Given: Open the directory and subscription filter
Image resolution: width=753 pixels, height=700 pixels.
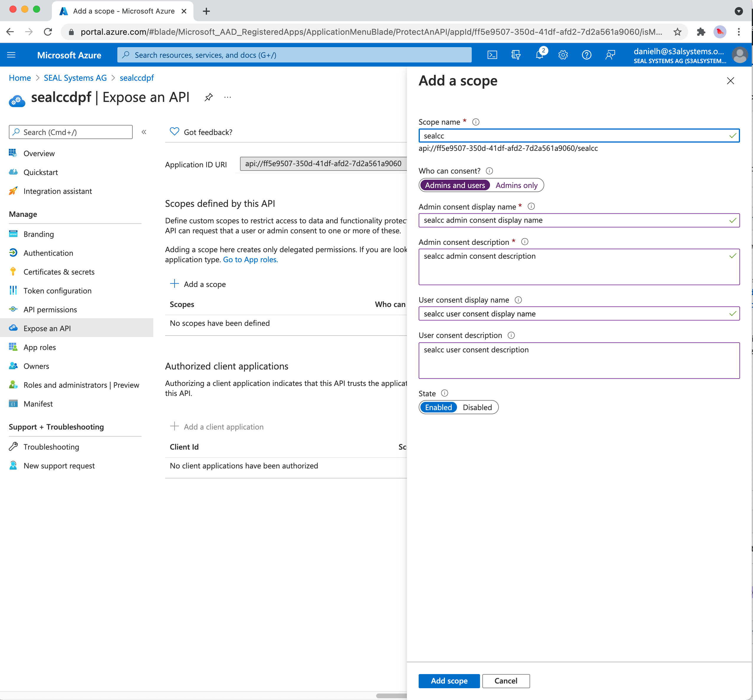Looking at the screenshot, I should [515, 55].
